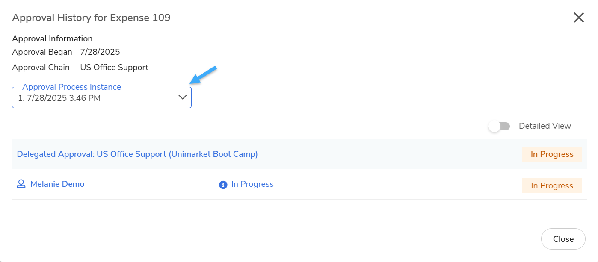Toggle the Detailed View switch
Image resolution: width=598 pixels, height=262 pixels.
[500, 126]
